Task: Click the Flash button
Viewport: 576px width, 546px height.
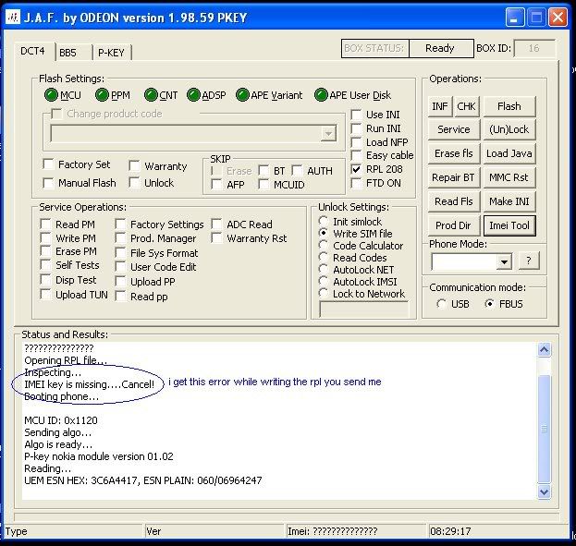Action: click(509, 106)
